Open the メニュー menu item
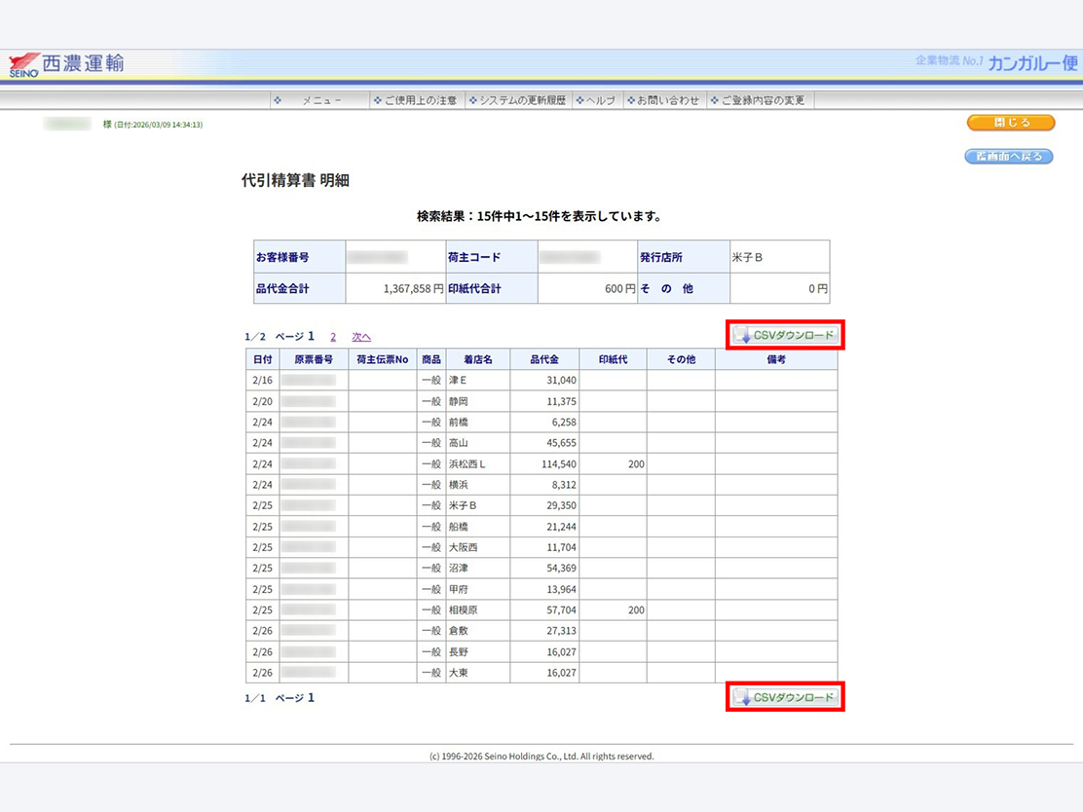Viewport: 1083px width, 812px height. tap(320, 101)
